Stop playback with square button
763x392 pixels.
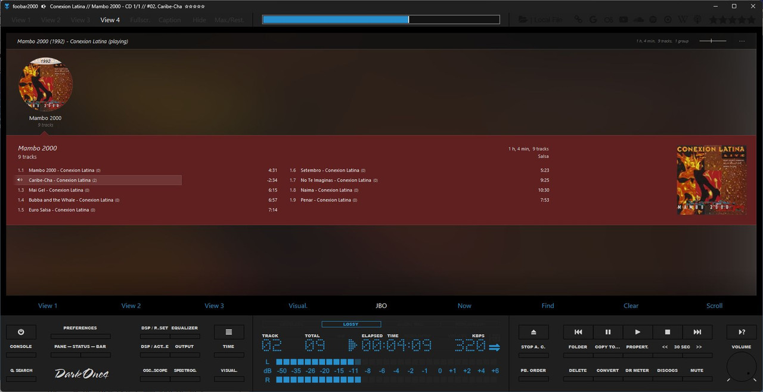coord(668,332)
